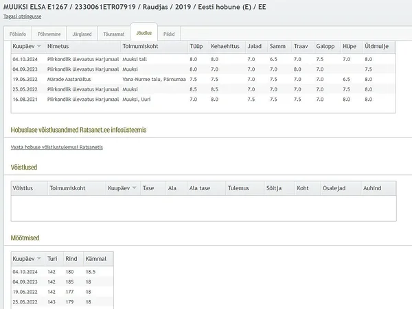Open the Põhiinfo tab

pos(17,33)
